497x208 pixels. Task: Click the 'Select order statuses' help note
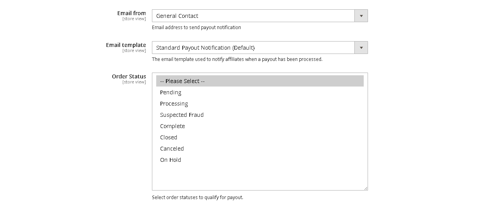pos(197,198)
